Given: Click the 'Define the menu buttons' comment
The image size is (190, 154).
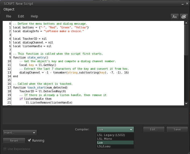Looking at the screenshot, I should pos(50,24).
